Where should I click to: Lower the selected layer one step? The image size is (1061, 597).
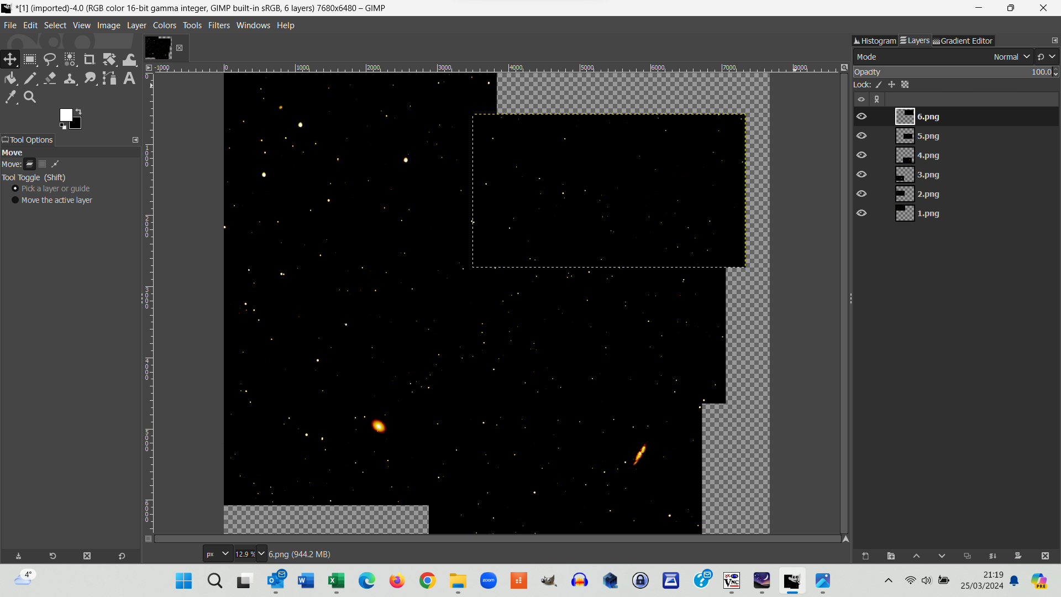tap(942, 556)
